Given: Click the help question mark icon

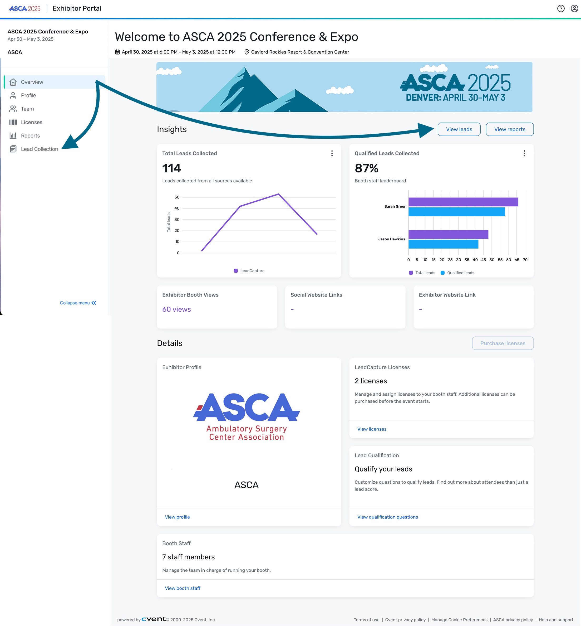Looking at the screenshot, I should pyautogui.click(x=560, y=8).
